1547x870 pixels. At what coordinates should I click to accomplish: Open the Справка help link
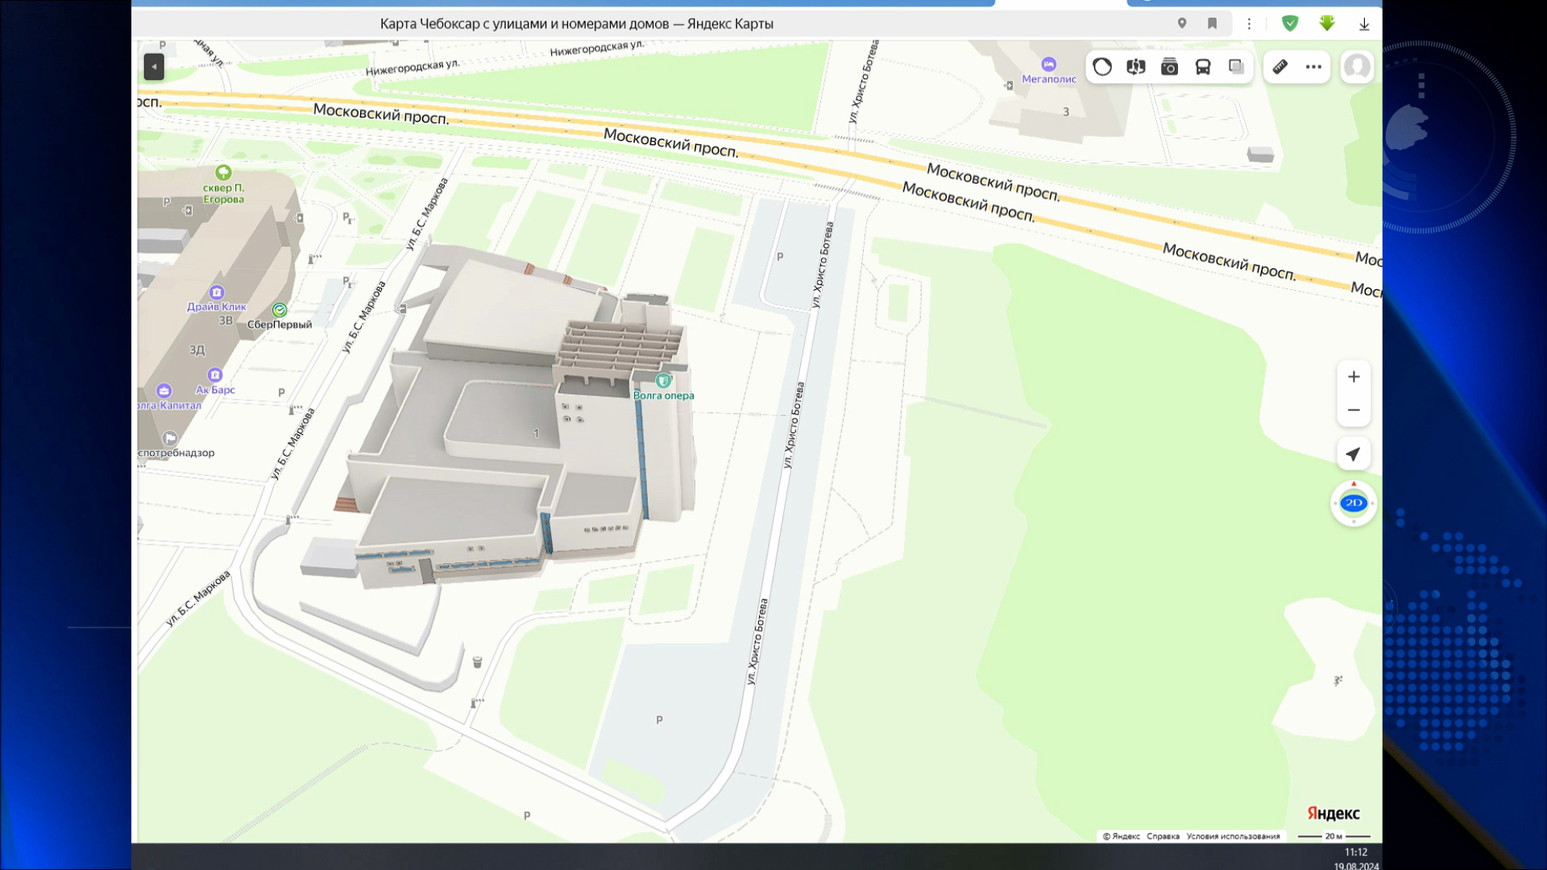click(x=1163, y=836)
